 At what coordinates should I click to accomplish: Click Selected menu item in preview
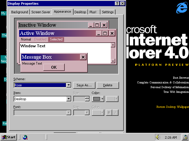coord(56,39)
